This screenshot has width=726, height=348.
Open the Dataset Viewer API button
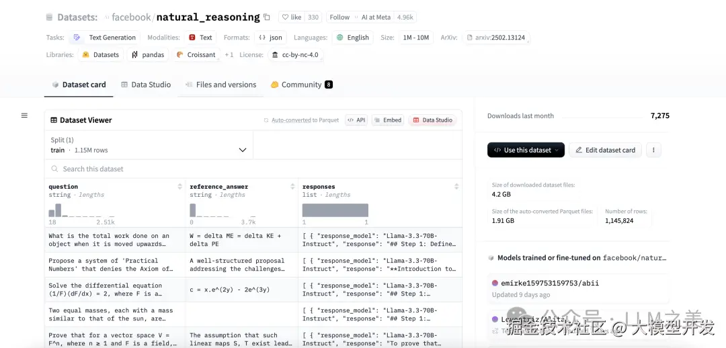point(356,120)
